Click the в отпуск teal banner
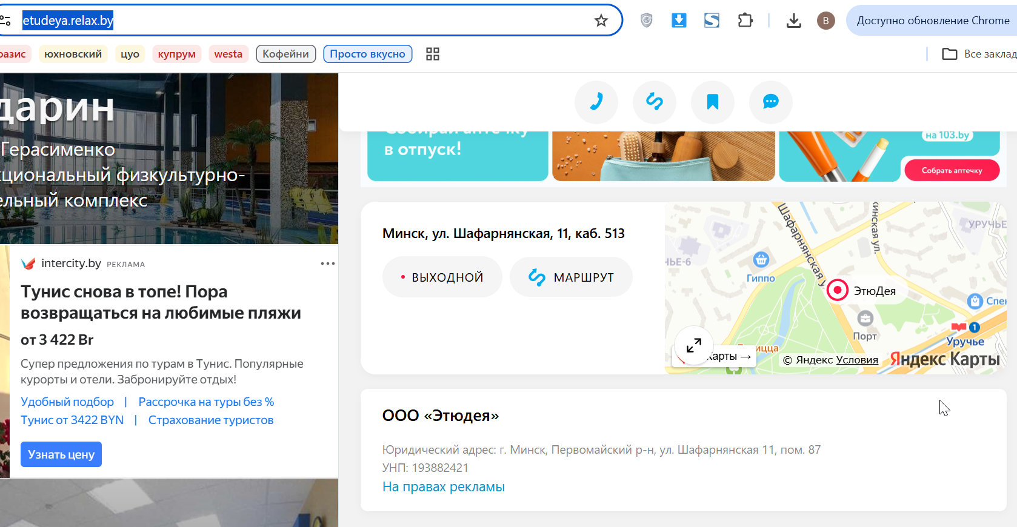Screen dimensions: 1017x527 pyautogui.click(x=458, y=156)
